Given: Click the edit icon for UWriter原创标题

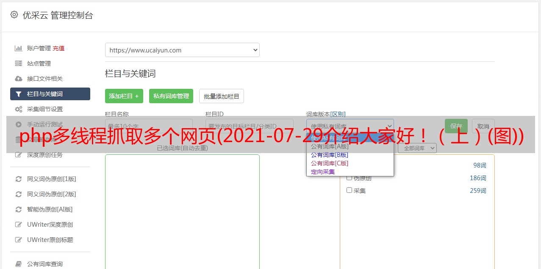Looking at the screenshot, I should click(x=18, y=240).
